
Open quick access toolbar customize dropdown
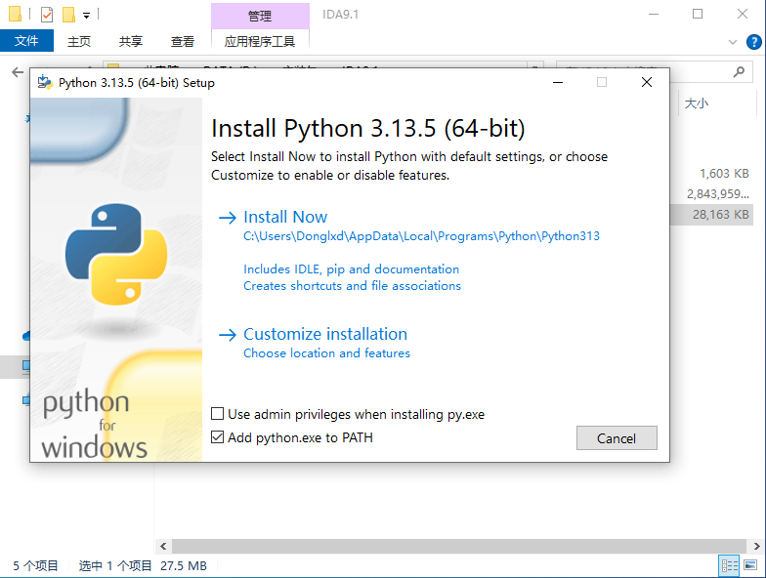pyautogui.click(x=86, y=16)
